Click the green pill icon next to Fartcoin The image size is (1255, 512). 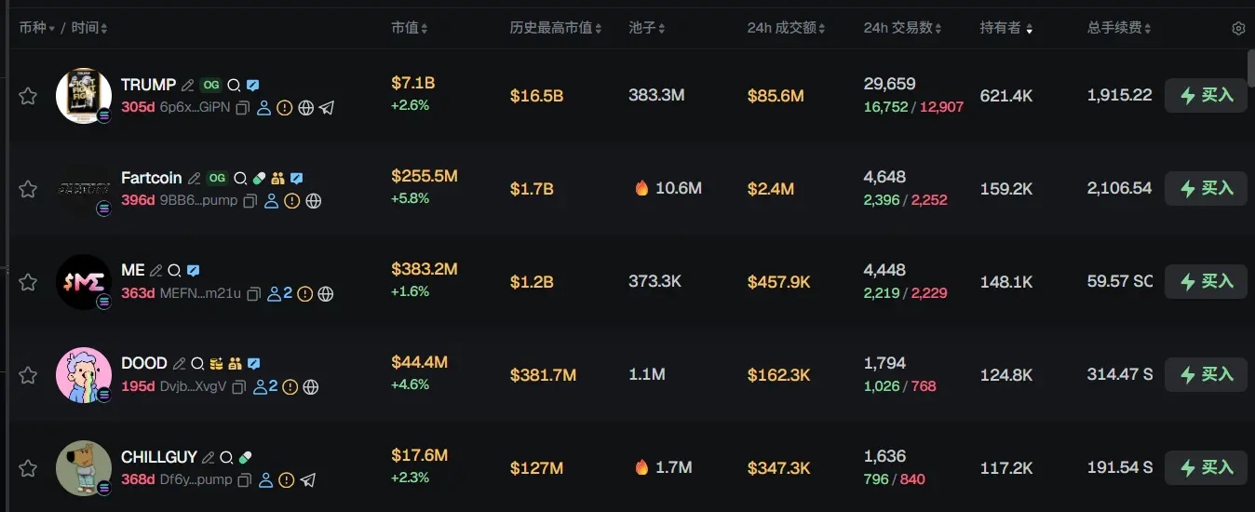click(x=259, y=178)
